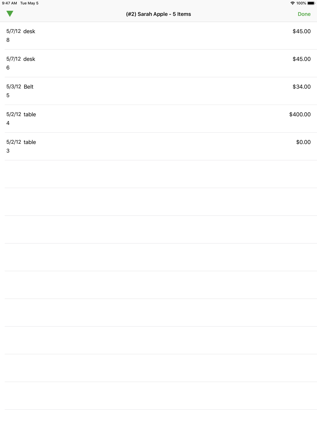The width and height of the screenshot is (317, 423).
Task: Tap the battery icon in status bar
Action: click(x=311, y=3)
